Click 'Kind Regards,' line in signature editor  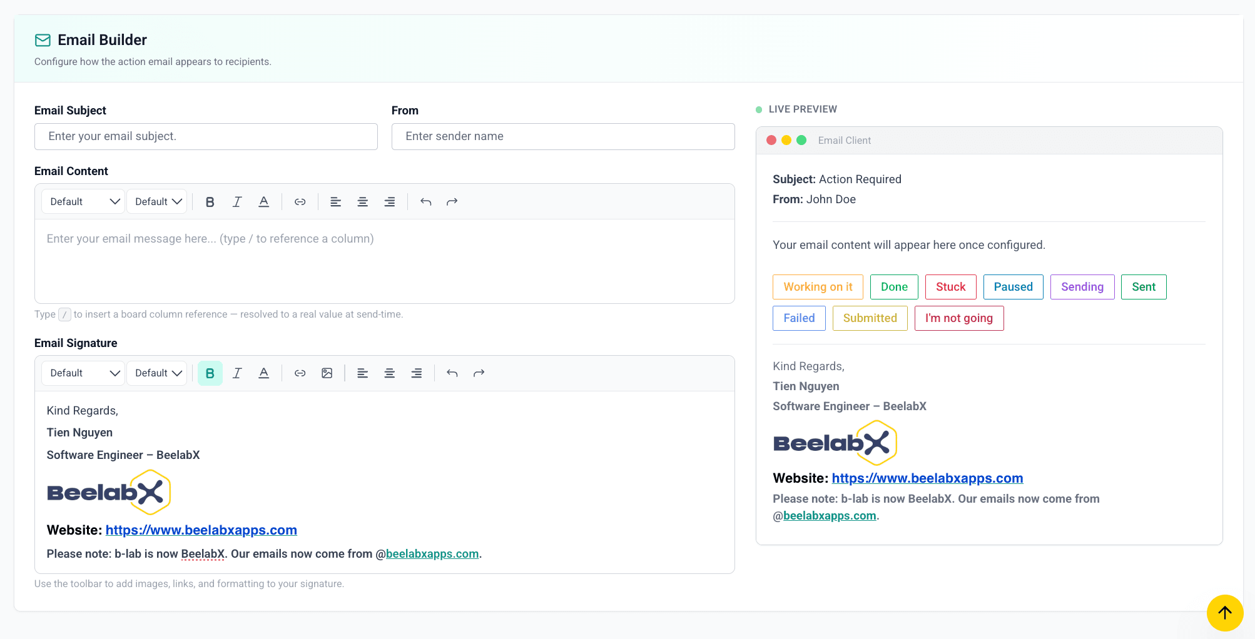(83, 411)
